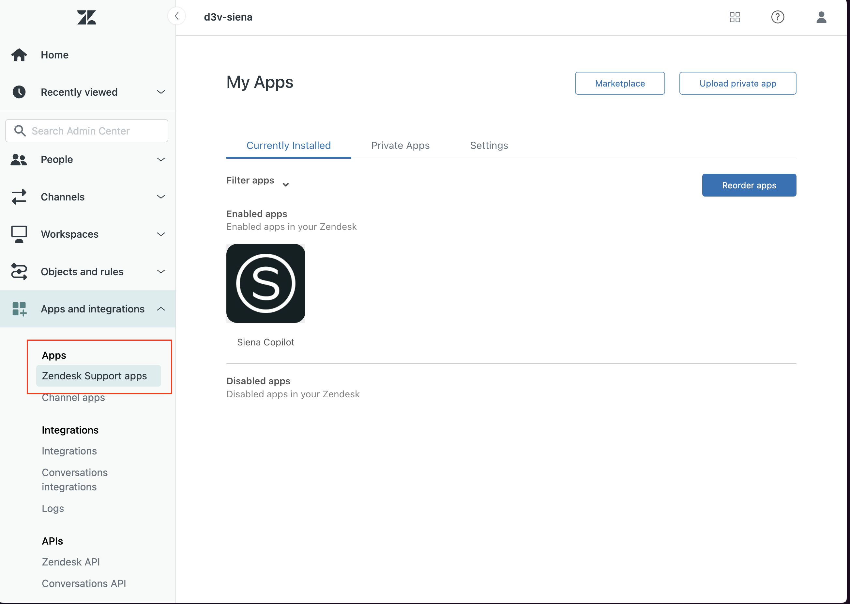Collapse the Apps and integrations chevron
The image size is (850, 604).
(161, 309)
